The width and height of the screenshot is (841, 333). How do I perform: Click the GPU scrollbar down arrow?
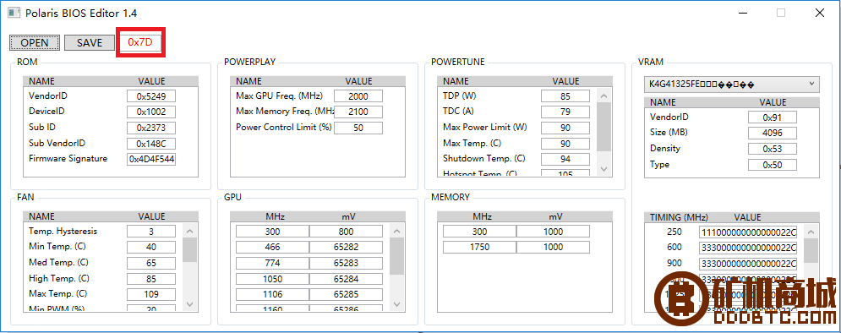pos(397,304)
